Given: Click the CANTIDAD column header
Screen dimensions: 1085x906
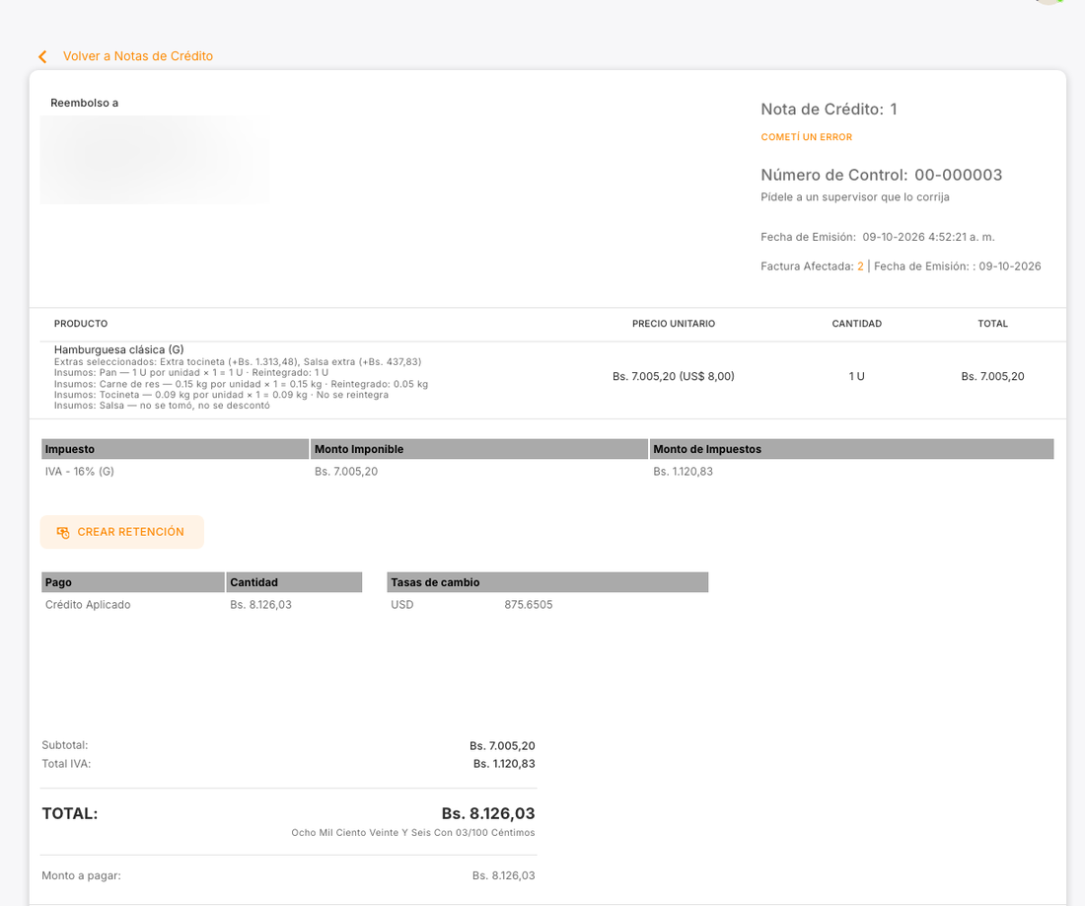Looking at the screenshot, I should point(856,324).
